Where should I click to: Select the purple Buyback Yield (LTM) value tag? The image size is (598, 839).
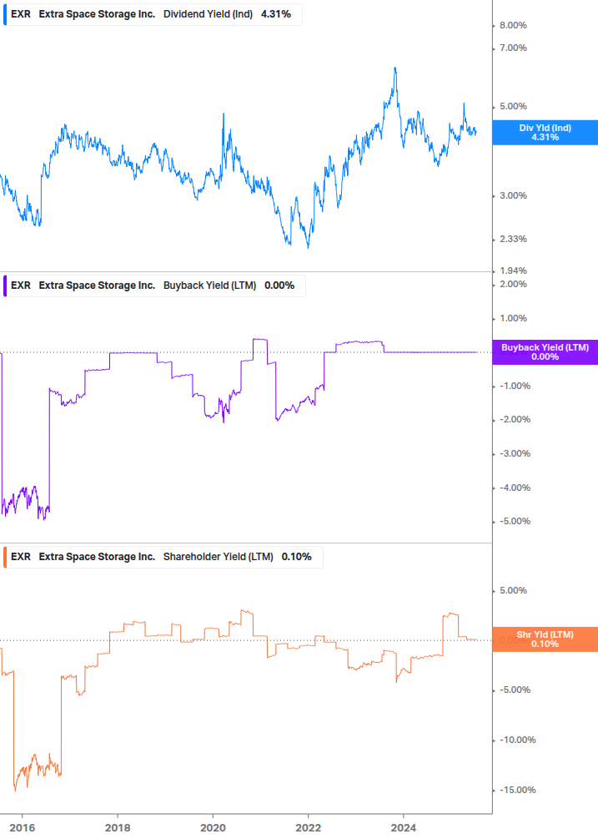[545, 352]
